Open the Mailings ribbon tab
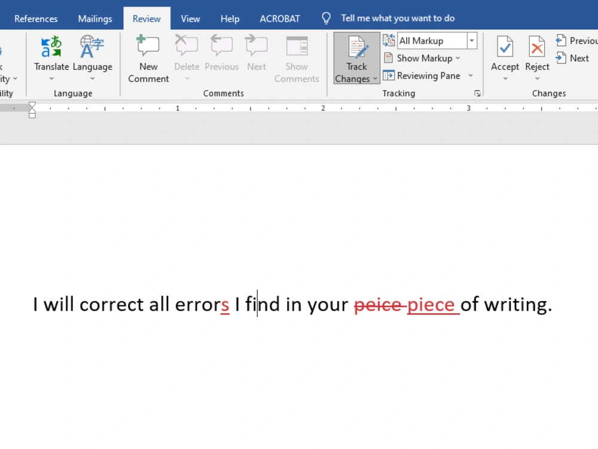 click(94, 18)
